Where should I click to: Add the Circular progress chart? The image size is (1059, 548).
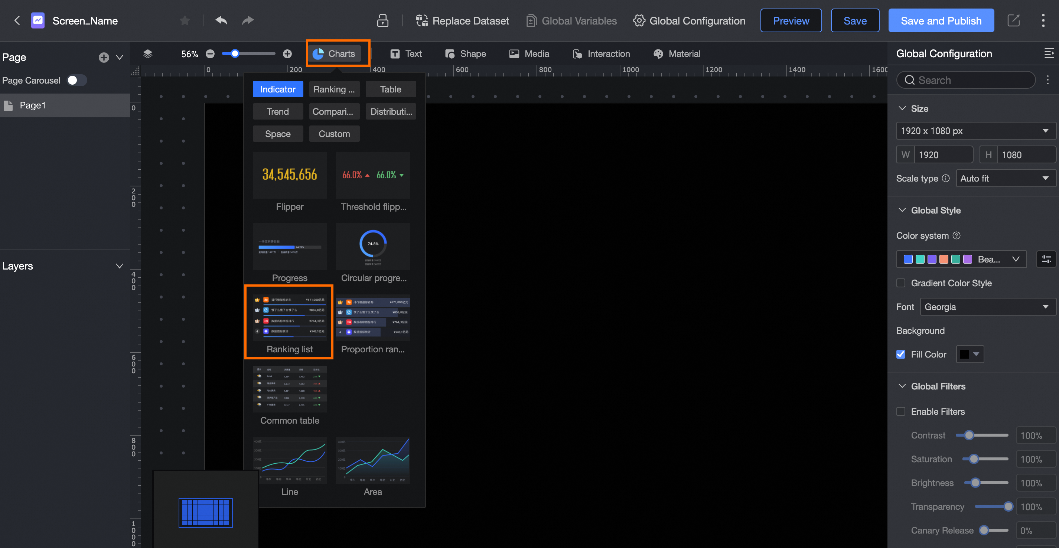[373, 254]
